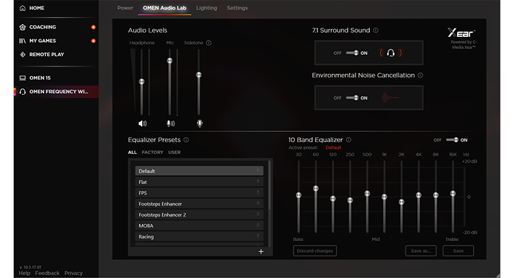The image size is (514, 278).
Task: Open the Coaching section icon
Action: (x=23, y=27)
